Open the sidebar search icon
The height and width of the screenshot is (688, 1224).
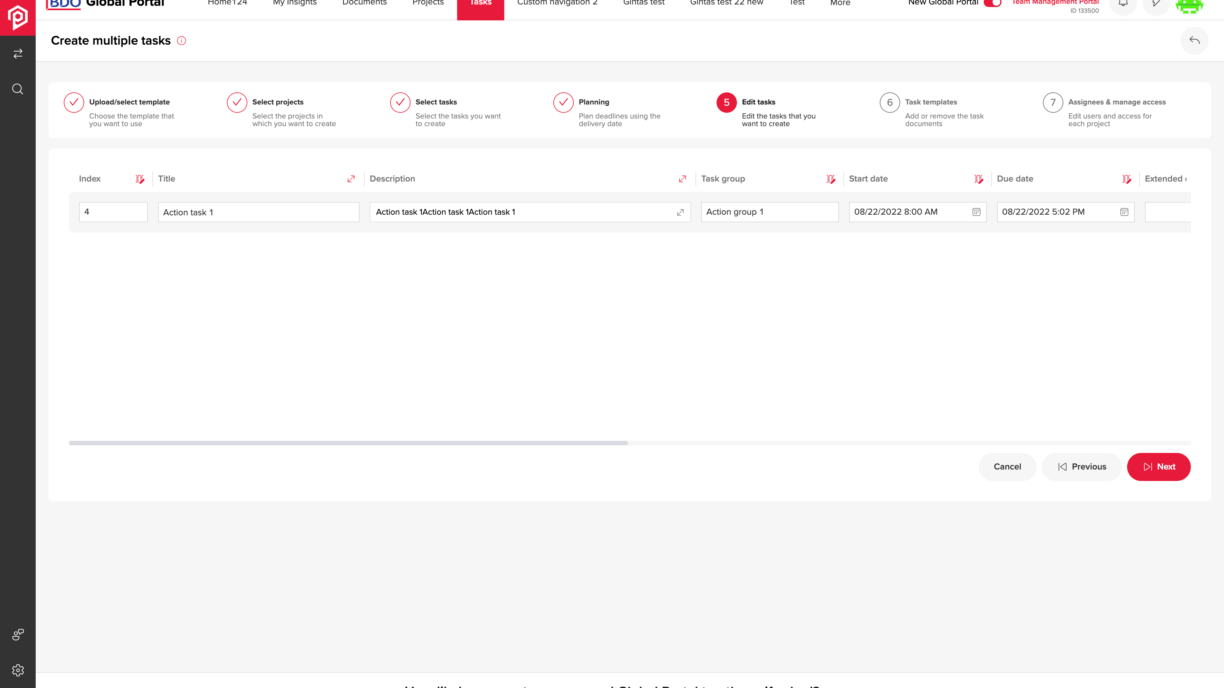pyautogui.click(x=18, y=89)
